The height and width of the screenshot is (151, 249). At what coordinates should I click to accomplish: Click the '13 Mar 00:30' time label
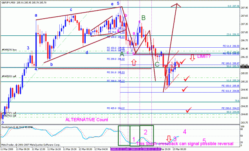(x=179, y=149)
